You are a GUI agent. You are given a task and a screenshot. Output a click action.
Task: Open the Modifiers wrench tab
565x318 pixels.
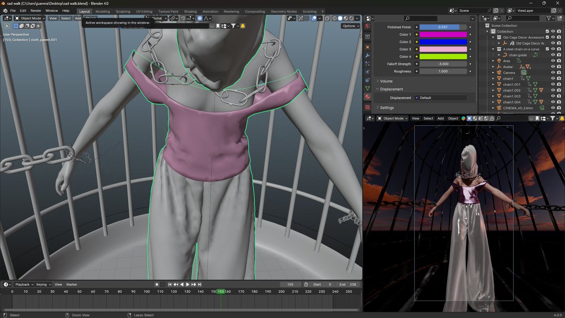(367, 56)
